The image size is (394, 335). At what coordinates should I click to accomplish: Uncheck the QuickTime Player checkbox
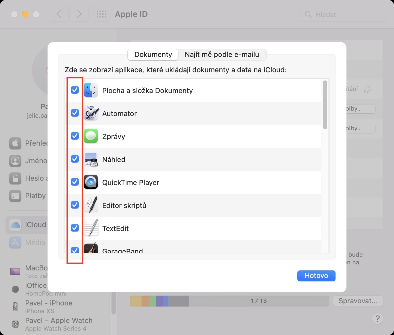click(75, 182)
